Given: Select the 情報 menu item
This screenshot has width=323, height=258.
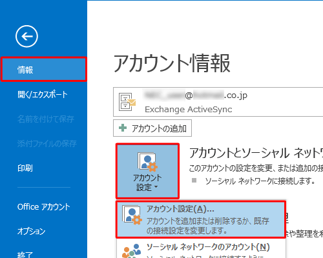Looking at the screenshot, I should coord(43,70).
